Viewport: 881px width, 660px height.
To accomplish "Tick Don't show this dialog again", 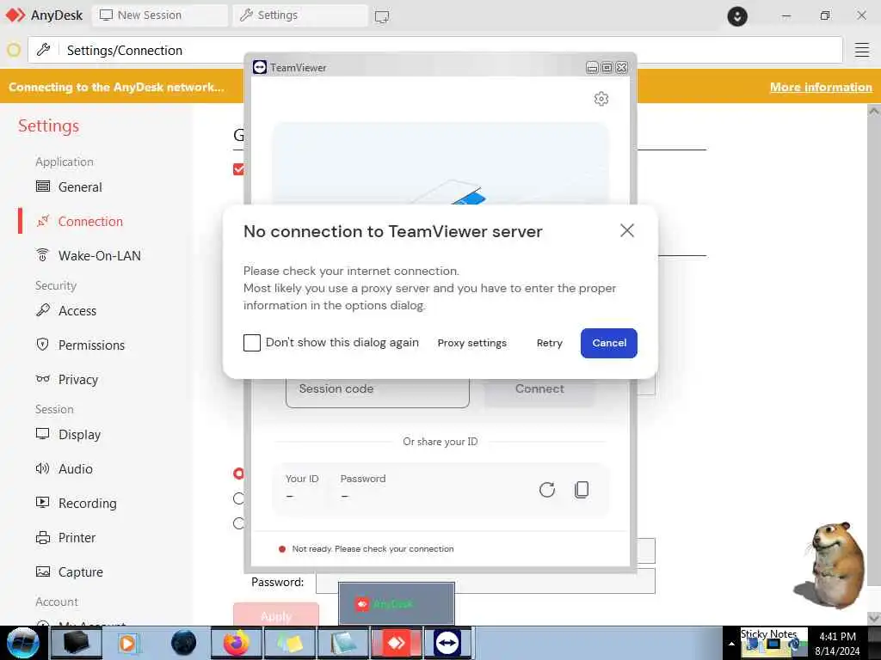I will [x=252, y=342].
